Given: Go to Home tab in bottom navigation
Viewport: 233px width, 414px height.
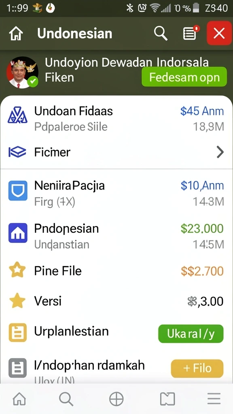Looking at the screenshot, I should pyautogui.click(x=19, y=399).
